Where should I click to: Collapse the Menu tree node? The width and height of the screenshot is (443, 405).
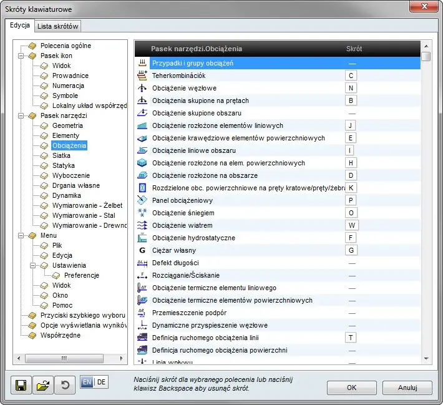click(21, 235)
